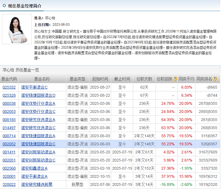Click the ranking value 1819|2520
The height and width of the screenshot is (192, 222).
(208, 184)
